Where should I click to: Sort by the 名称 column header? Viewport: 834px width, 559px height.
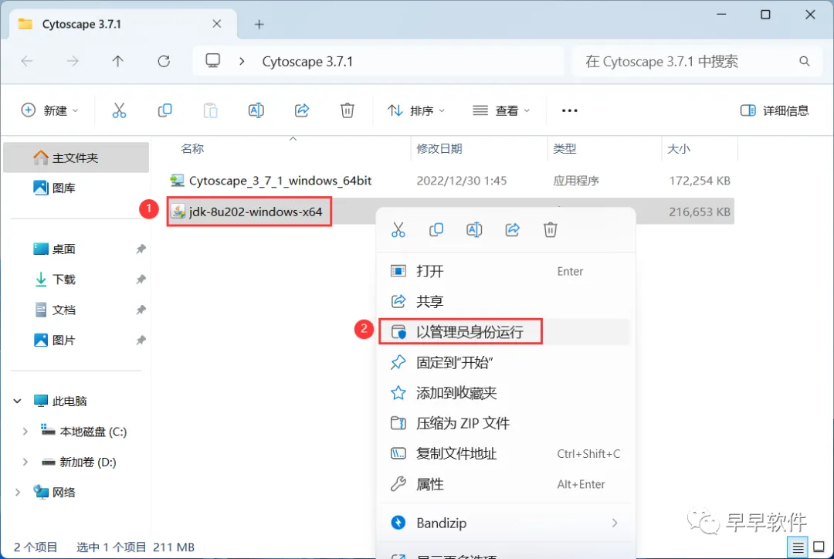click(x=192, y=149)
